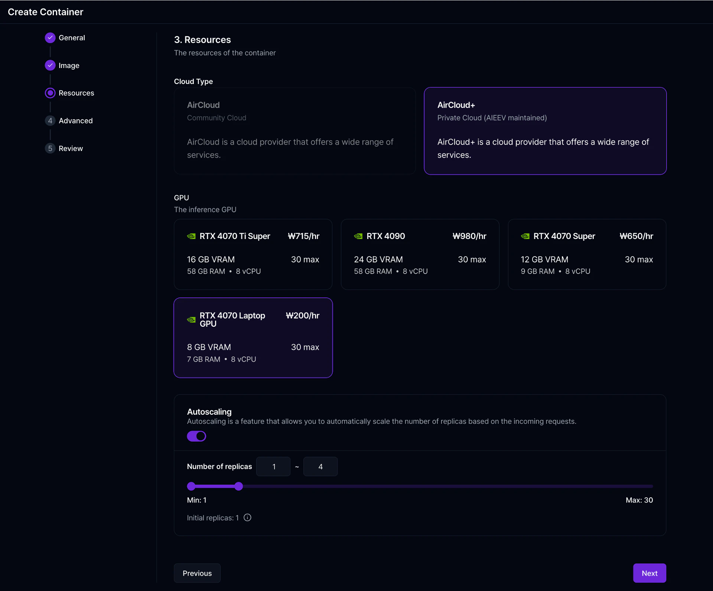
Task: Select the AirCloud Community Cloud option
Action: tap(294, 131)
